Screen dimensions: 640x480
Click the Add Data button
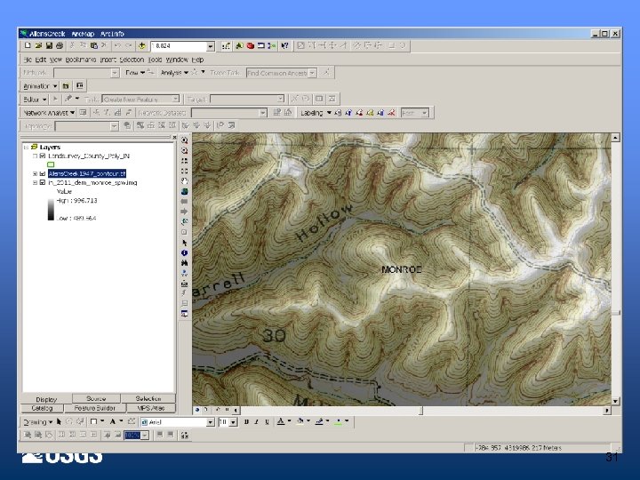(x=141, y=45)
